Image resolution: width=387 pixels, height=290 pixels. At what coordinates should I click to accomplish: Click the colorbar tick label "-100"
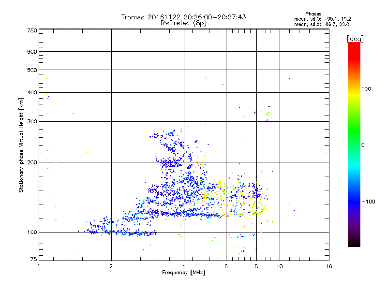[x=368, y=202]
